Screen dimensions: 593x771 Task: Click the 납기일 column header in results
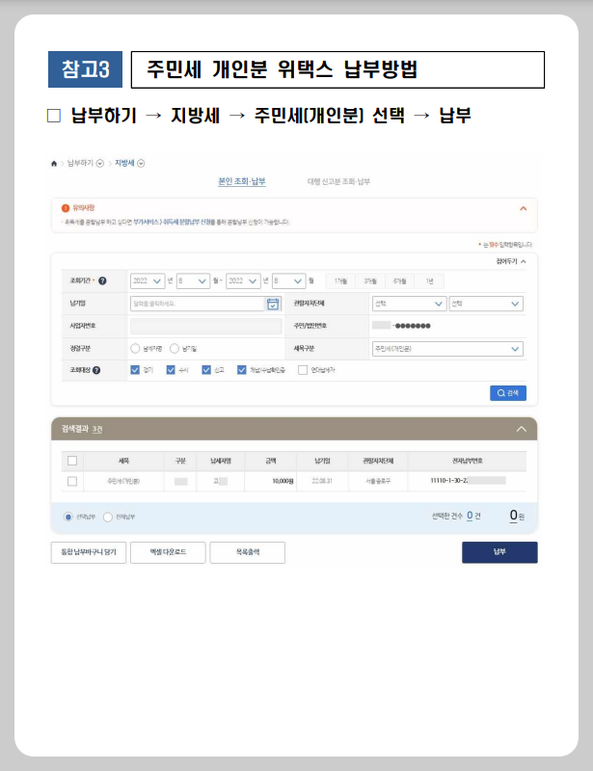point(322,462)
